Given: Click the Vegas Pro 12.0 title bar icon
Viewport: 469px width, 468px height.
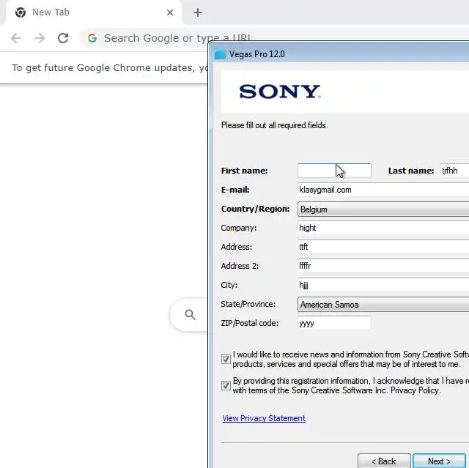Looking at the screenshot, I should tap(220, 54).
